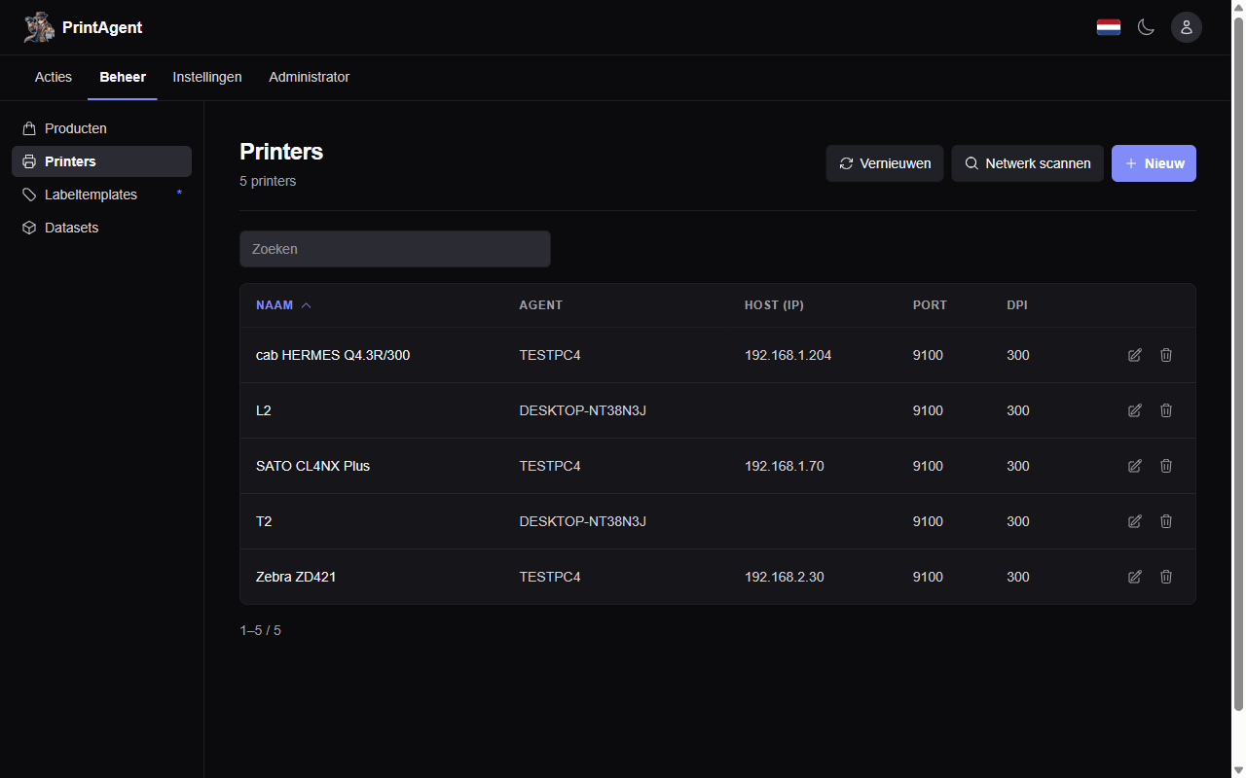Select Printers in the sidebar
This screenshot has height=778, width=1246.
pyautogui.click(x=101, y=161)
